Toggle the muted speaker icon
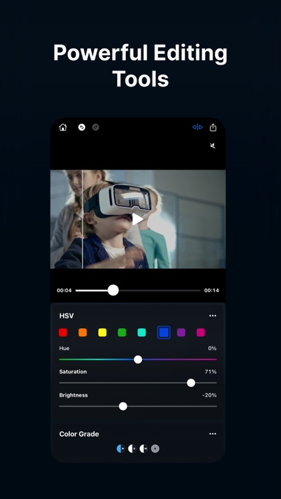The image size is (281, 499). 213,146
